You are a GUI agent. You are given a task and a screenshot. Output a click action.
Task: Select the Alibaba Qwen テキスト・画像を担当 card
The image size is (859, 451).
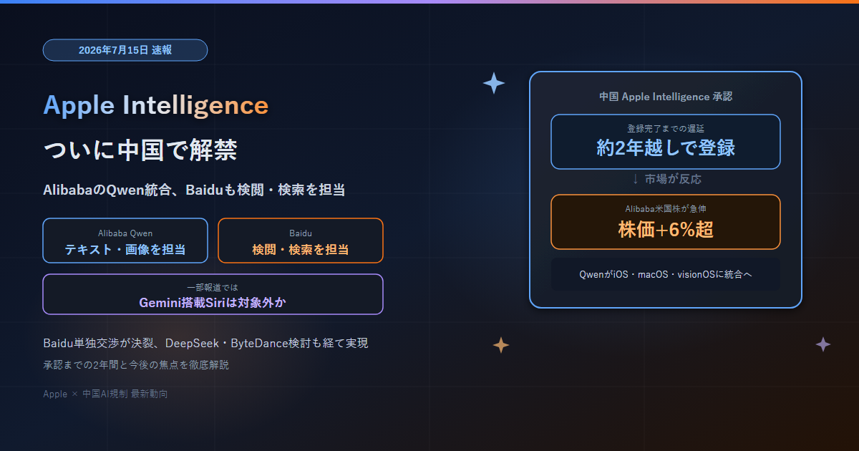[125, 241]
